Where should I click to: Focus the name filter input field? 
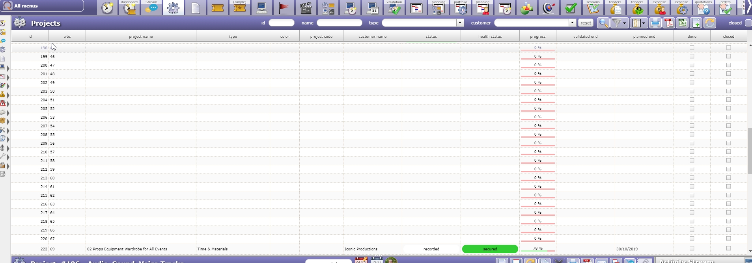coord(339,23)
